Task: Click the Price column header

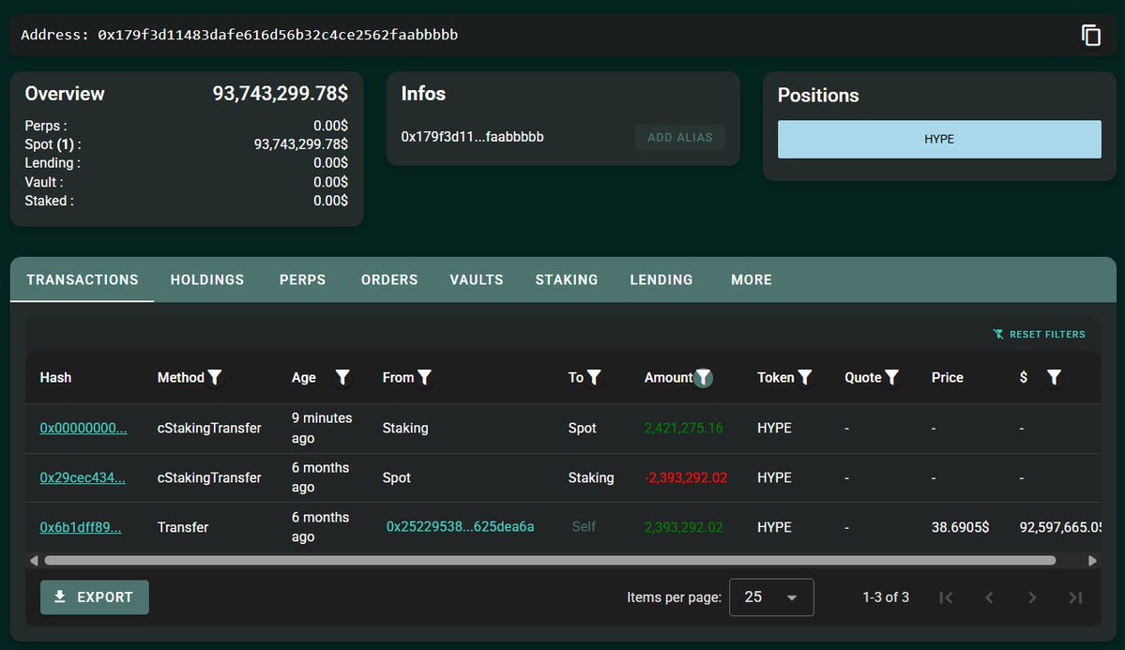Action: coord(947,377)
